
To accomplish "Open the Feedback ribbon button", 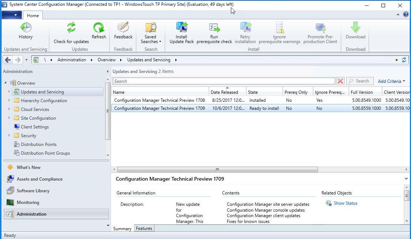I will pos(123,31).
